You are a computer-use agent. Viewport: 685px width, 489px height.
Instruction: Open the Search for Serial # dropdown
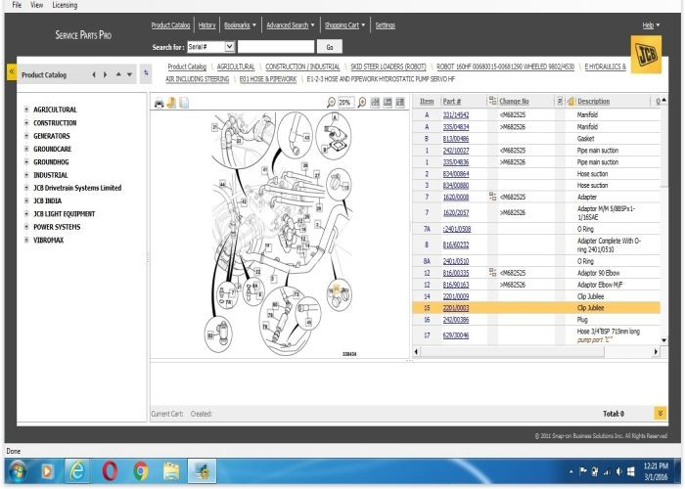(230, 46)
